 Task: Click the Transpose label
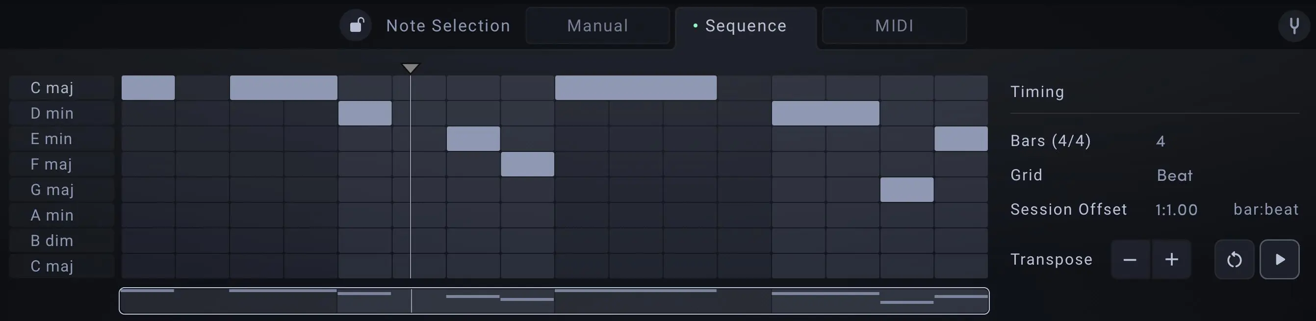[x=1051, y=259]
